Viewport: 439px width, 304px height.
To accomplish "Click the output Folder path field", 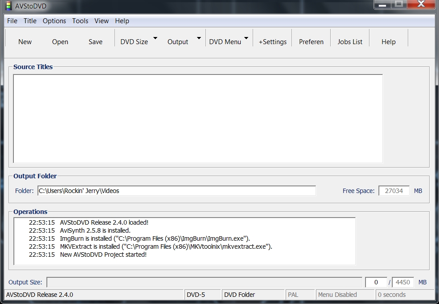I will tap(176, 191).
